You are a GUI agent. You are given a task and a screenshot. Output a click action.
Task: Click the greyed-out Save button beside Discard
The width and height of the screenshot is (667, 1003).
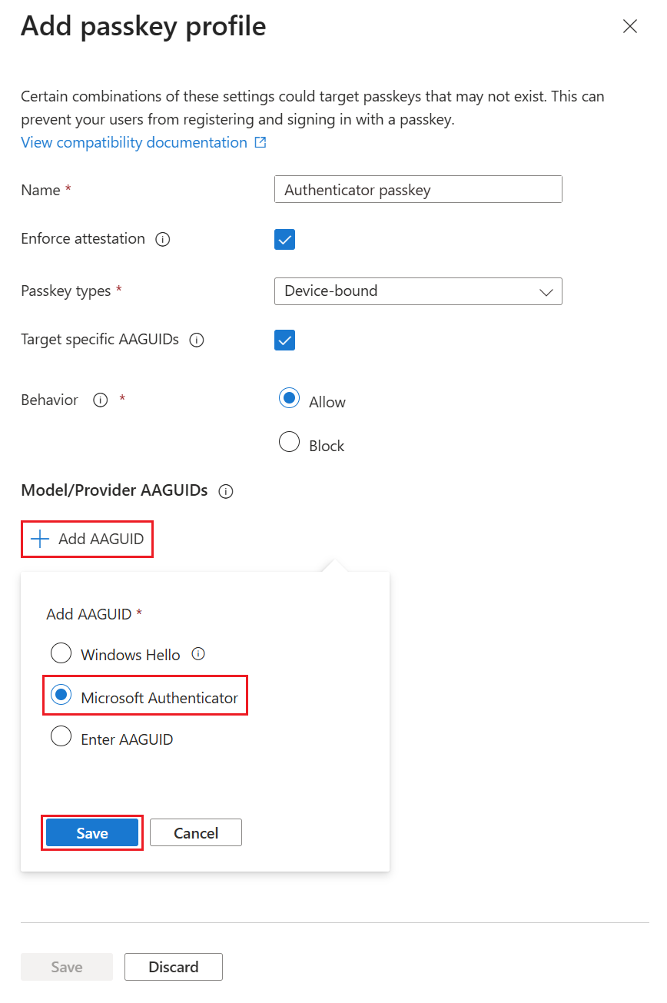(67, 967)
